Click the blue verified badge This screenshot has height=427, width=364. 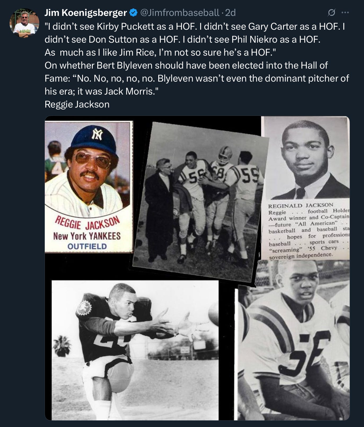pos(133,12)
